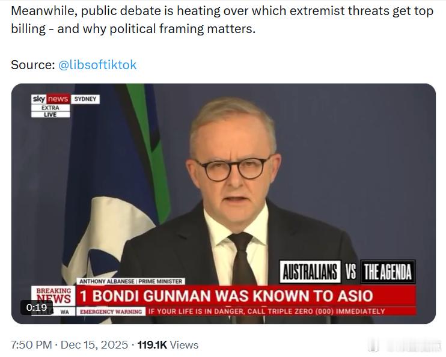Screen dimensions: 446x357
Task: Click the AUSTRALIANS watermark box
Action: coord(310,272)
